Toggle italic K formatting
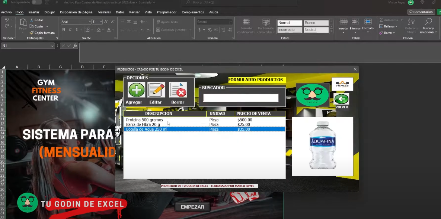 70,30
